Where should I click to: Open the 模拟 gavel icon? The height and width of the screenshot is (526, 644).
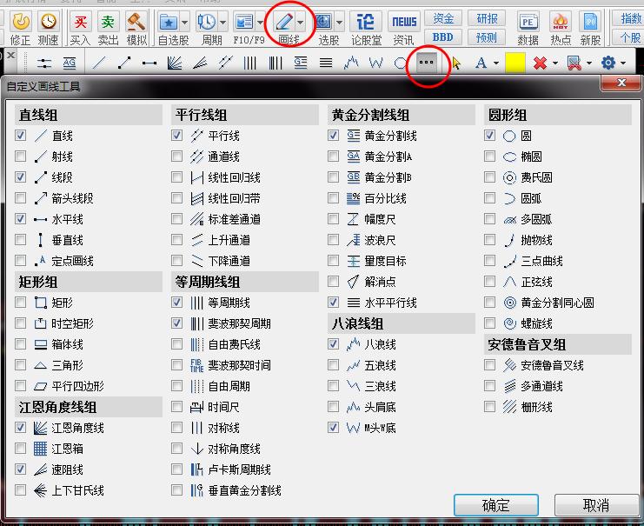click(136, 22)
